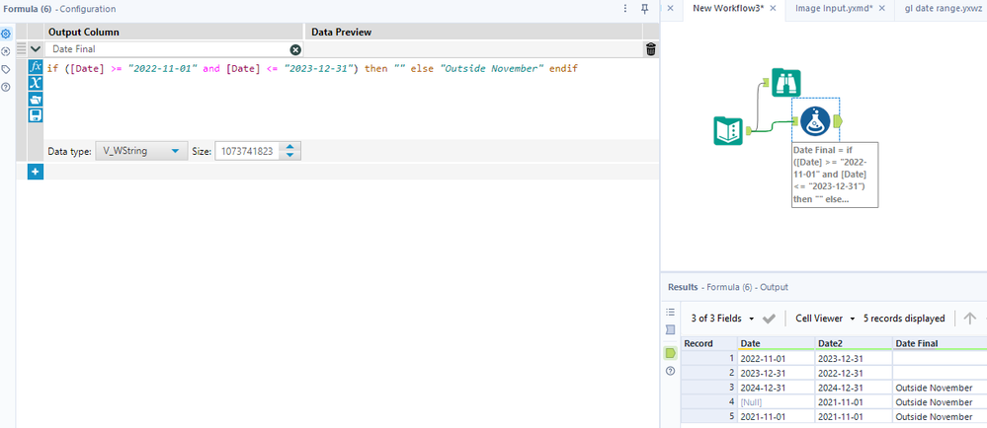
Task: Pin the Configuration window
Action: point(644,8)
